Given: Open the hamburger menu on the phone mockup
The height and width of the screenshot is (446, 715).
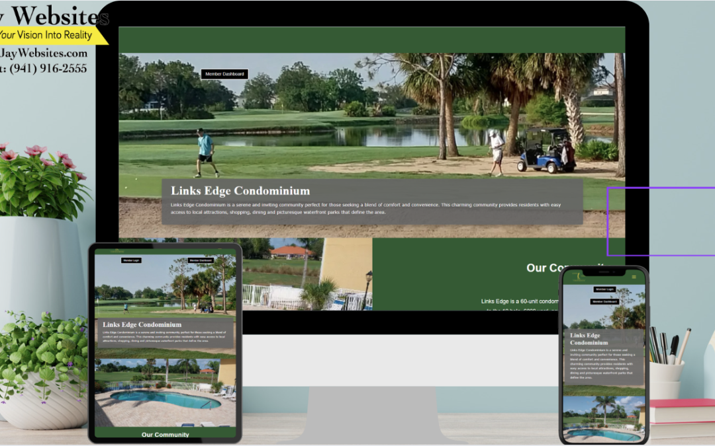Looking at the screenshot, I should point(634,277).
